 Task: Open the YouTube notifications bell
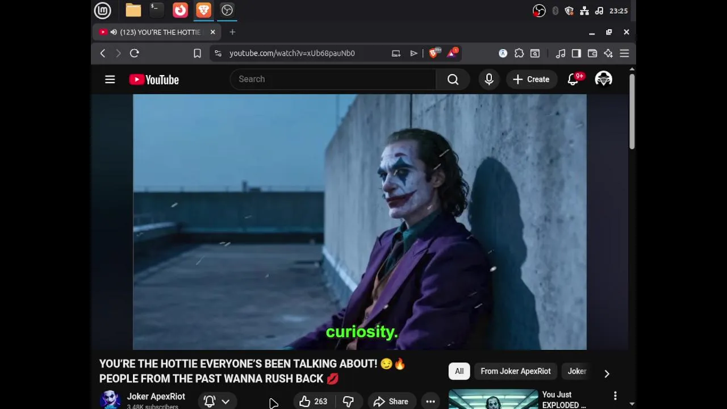coord(574,79)
